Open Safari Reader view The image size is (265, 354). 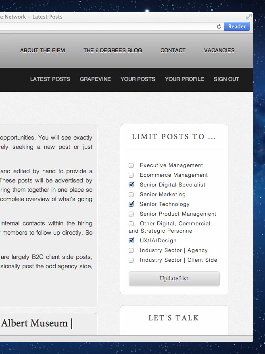[x=237, y=27]
